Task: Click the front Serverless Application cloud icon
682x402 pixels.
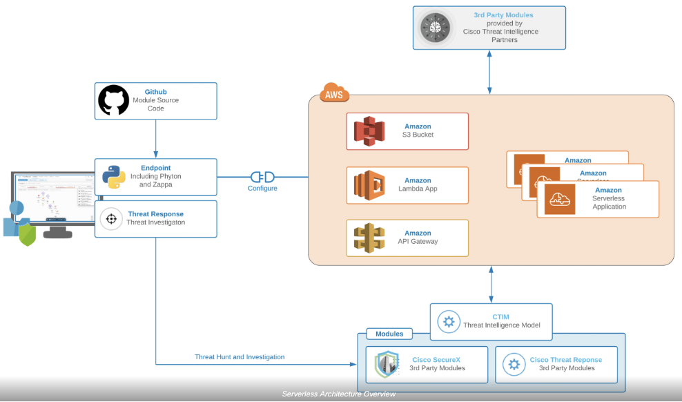Action: click(560, 199)
